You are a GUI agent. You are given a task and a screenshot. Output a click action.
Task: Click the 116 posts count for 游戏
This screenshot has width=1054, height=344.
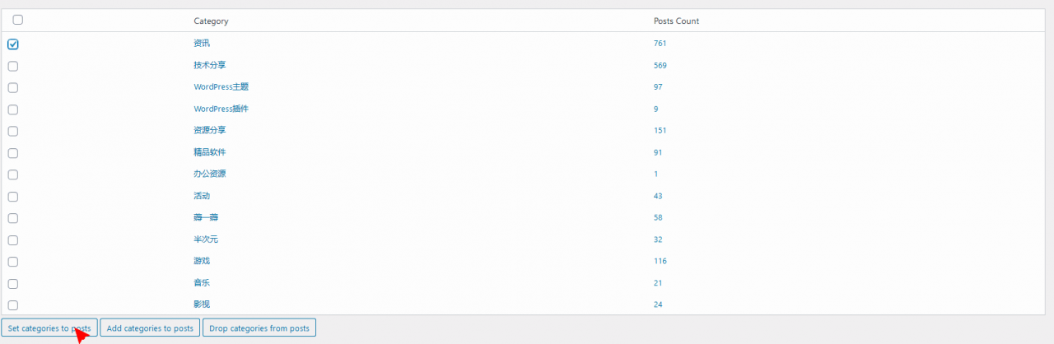[x=660, y=261]
